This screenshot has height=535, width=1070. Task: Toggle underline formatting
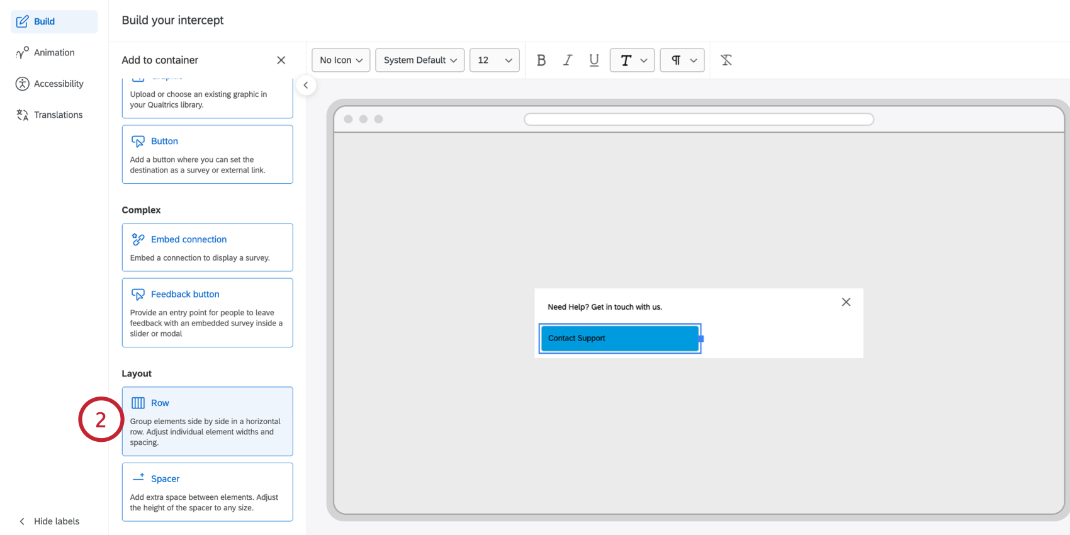(594, 60)
